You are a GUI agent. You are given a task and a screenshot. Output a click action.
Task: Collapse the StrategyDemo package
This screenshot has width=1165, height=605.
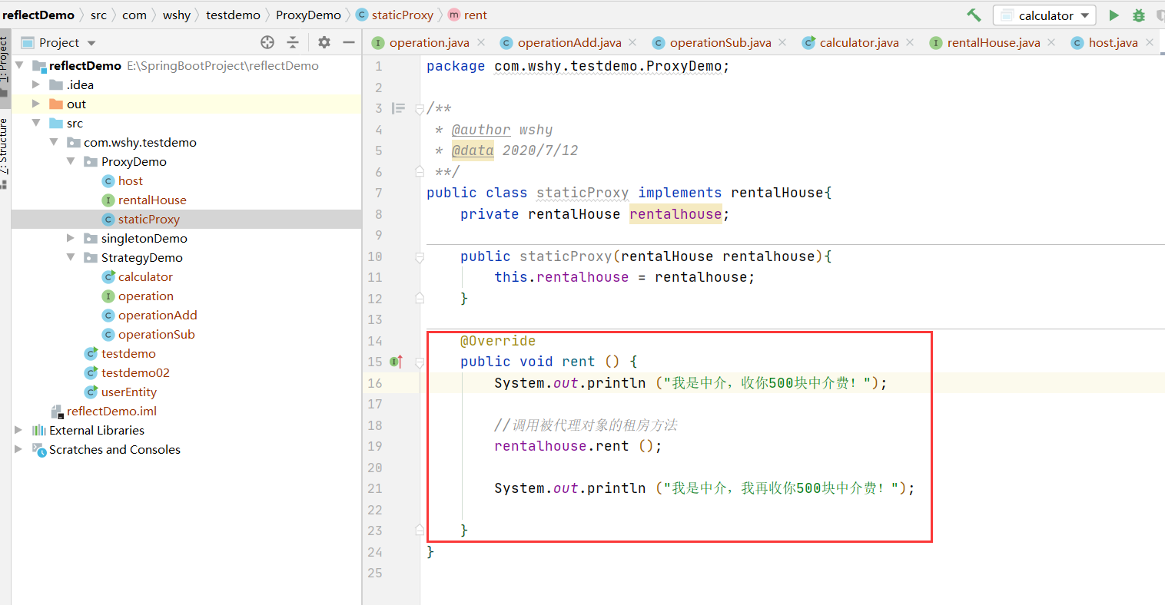coord(71,257)
